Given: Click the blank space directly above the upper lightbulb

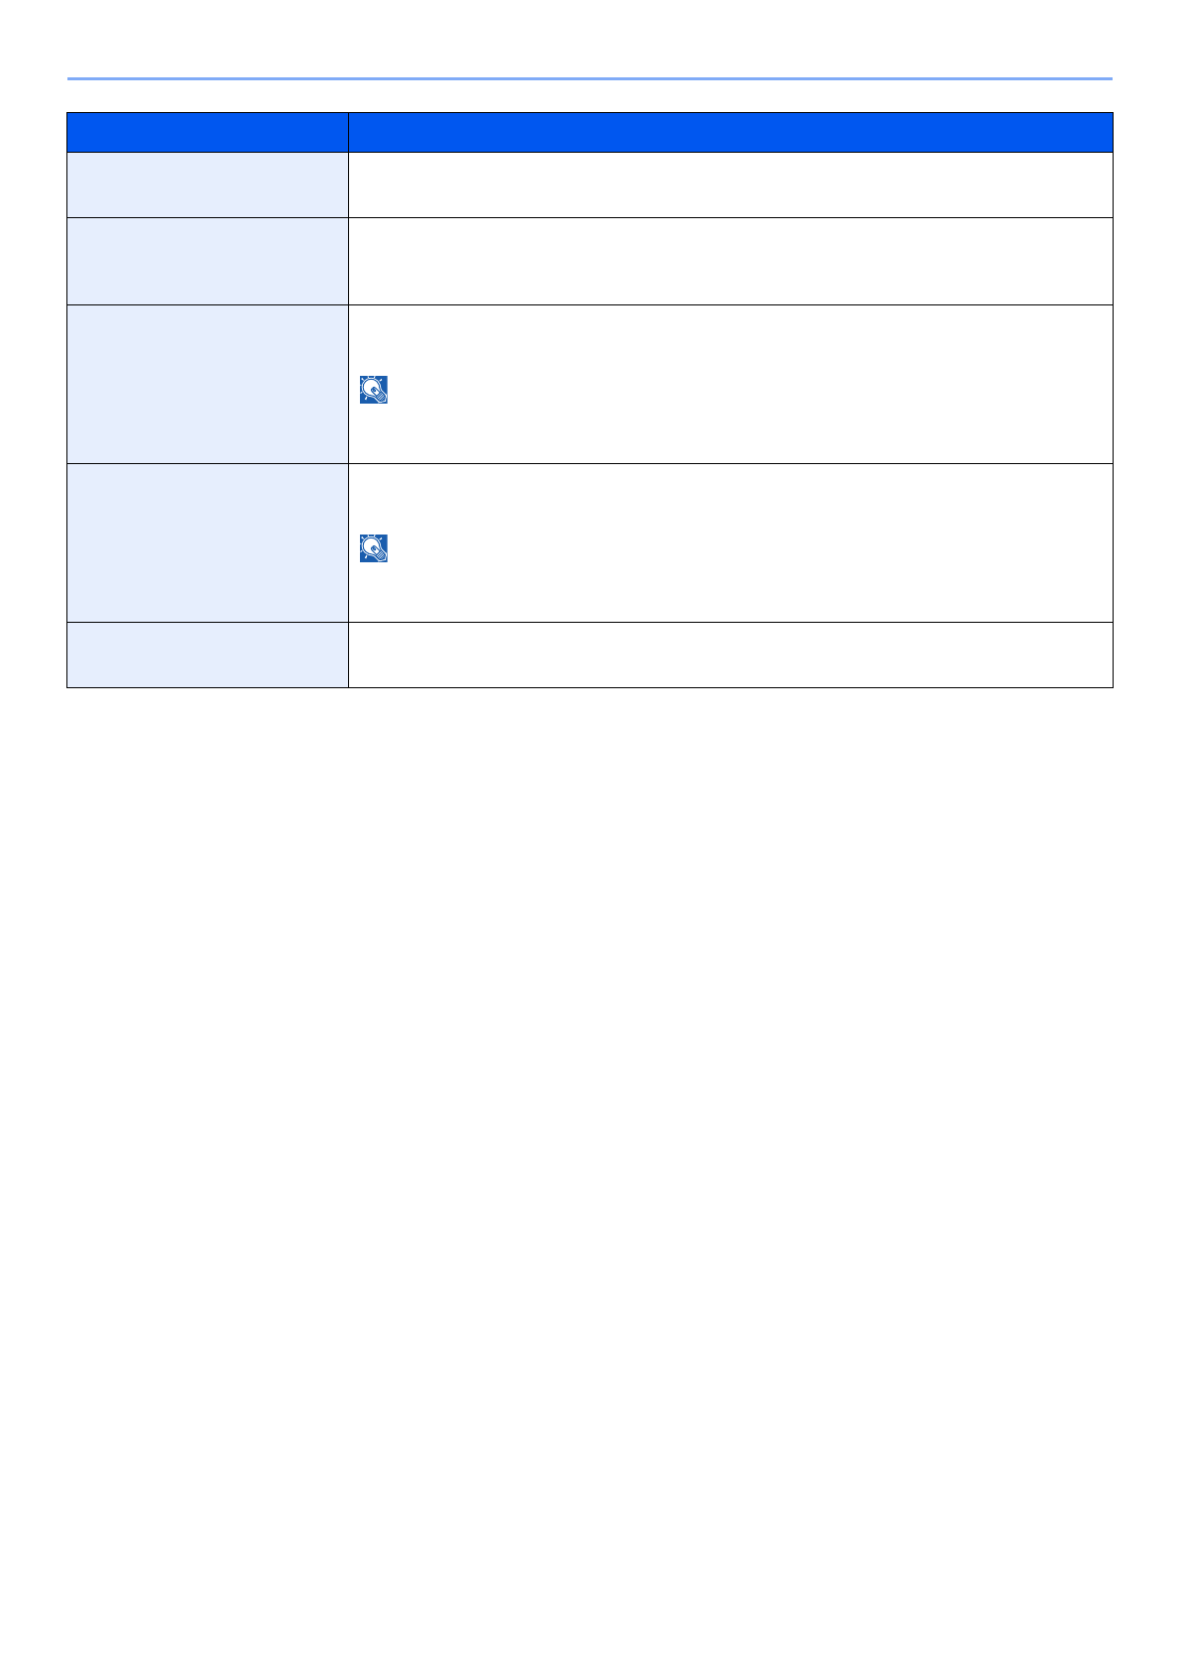Looking at the screenshot, I should [x=374, y=337].
